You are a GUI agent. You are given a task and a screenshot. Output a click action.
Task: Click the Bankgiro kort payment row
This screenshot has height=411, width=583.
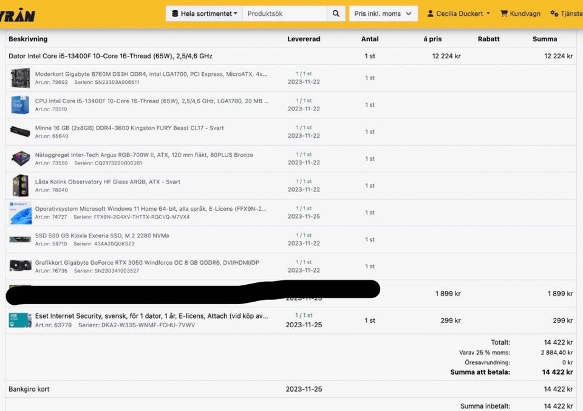[290, 389]
